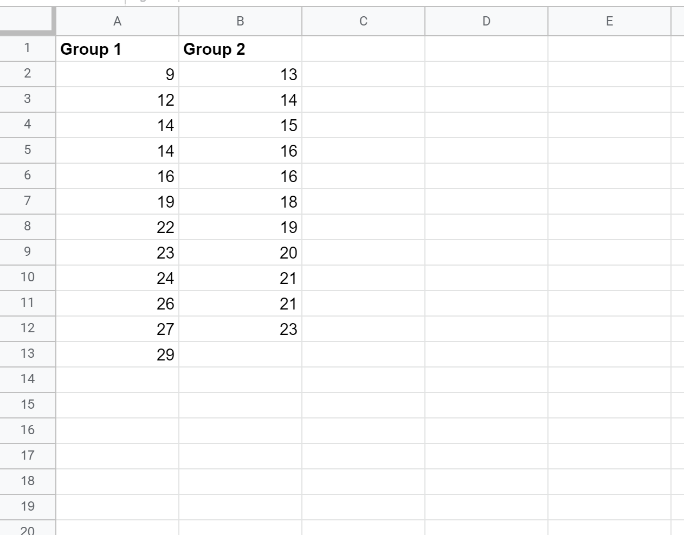
Task: Select column D header
Action: point(486,21)
